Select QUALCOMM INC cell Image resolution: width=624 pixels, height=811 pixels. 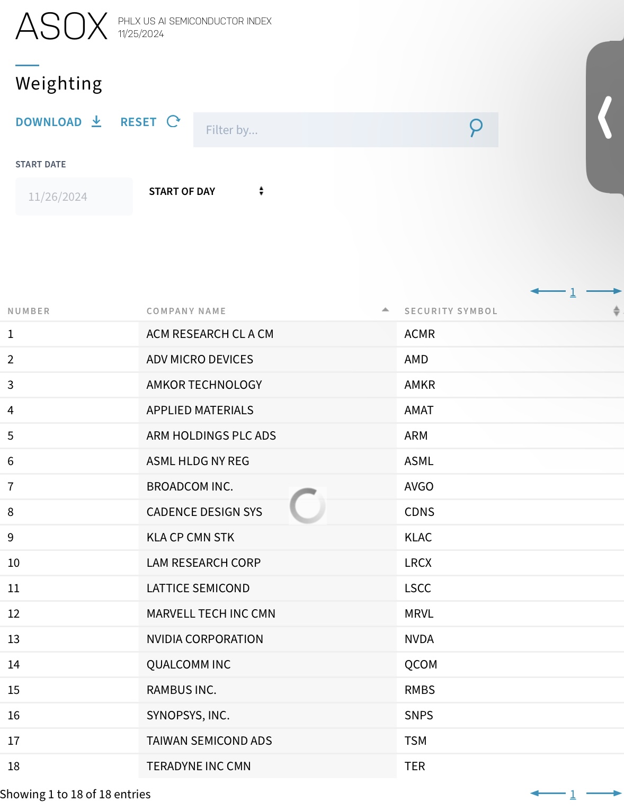click(268, 664)
